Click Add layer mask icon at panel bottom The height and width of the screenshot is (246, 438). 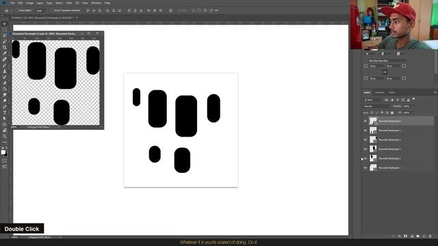pyautogui.click(x=405, y=236)
